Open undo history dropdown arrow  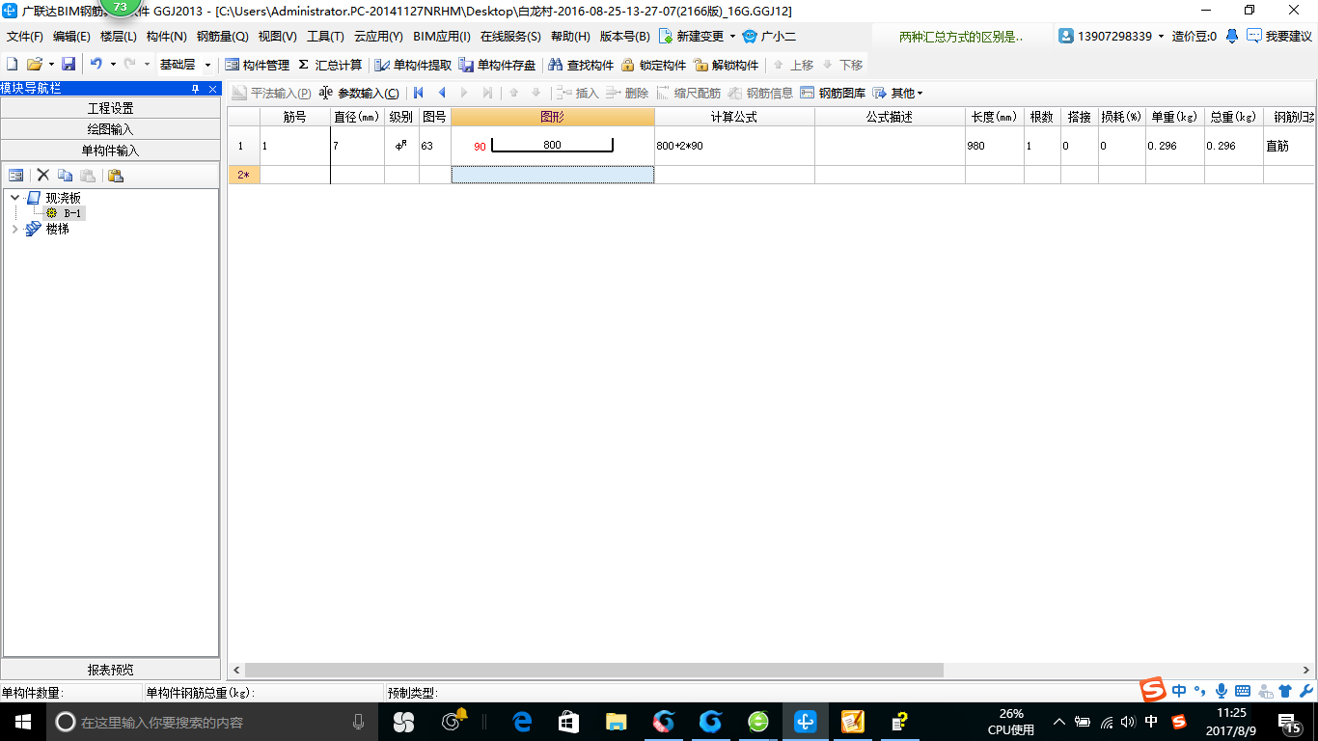[x=113, y=65]
